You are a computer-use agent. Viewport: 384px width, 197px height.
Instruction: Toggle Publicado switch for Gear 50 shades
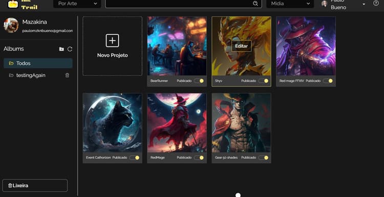tap(263, 158)
